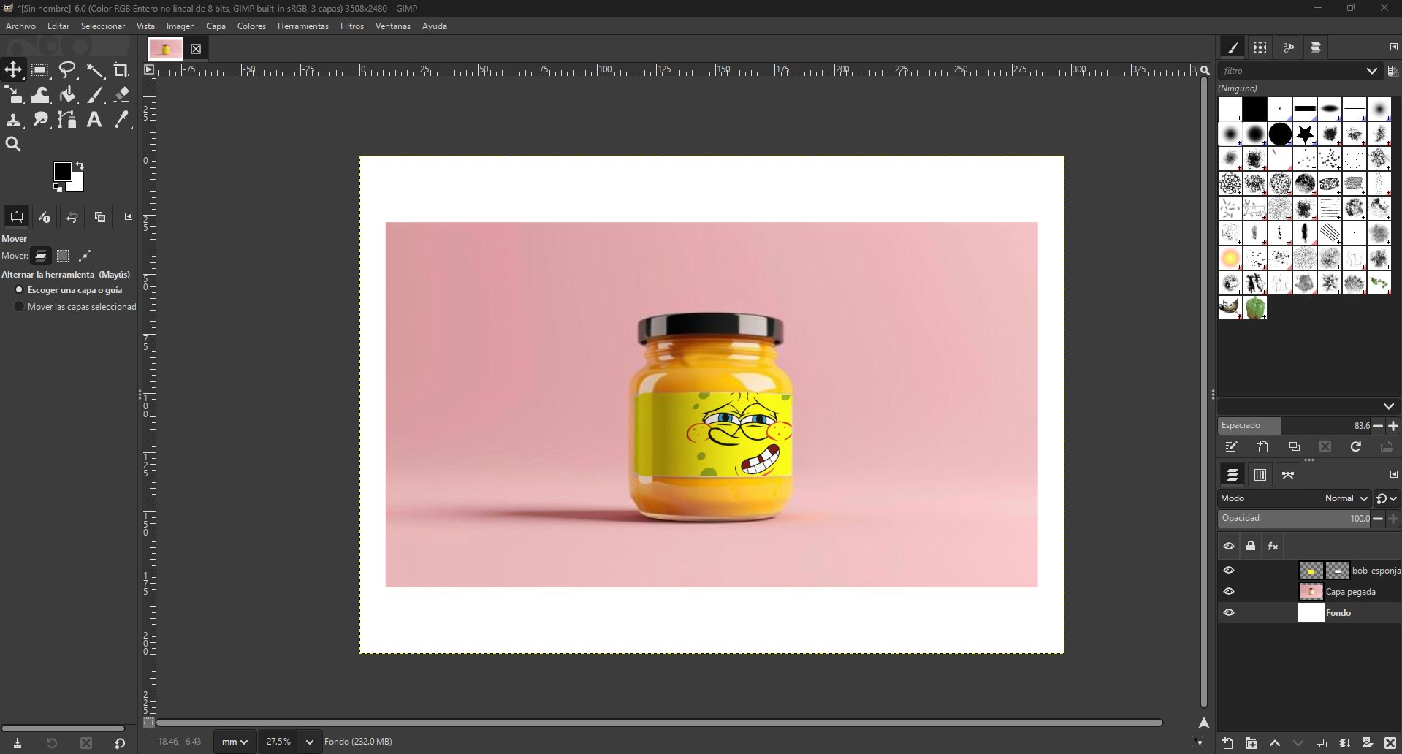1402x754 pixels.
Task: Open the Paths tab in the dock
Action: [x=1287, y=475]
